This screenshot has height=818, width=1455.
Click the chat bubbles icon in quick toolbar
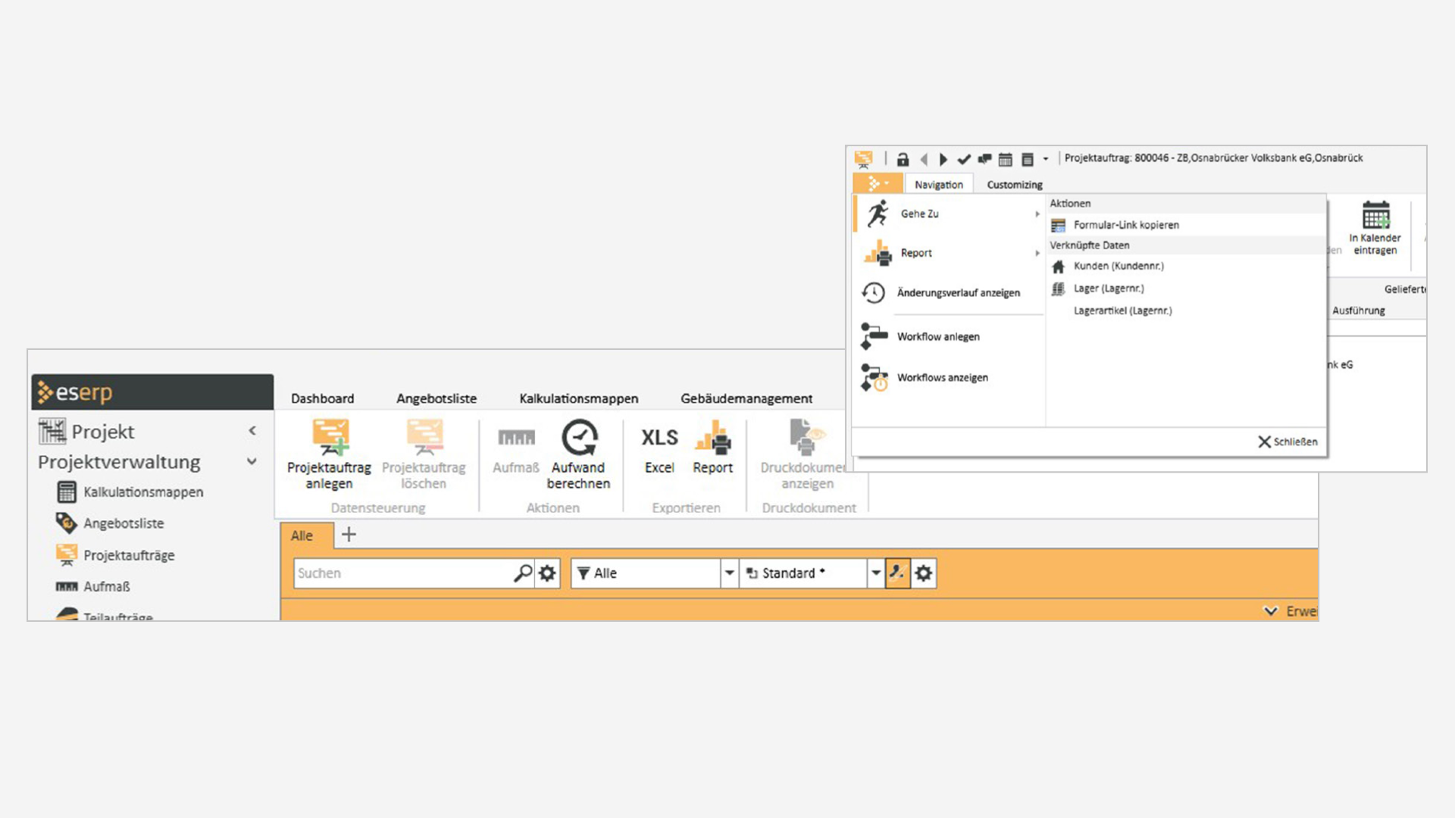coord(984,159)
